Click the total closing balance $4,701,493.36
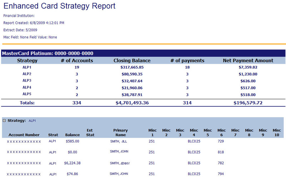Screen dimensions: 286x178 tap(132, 103)
